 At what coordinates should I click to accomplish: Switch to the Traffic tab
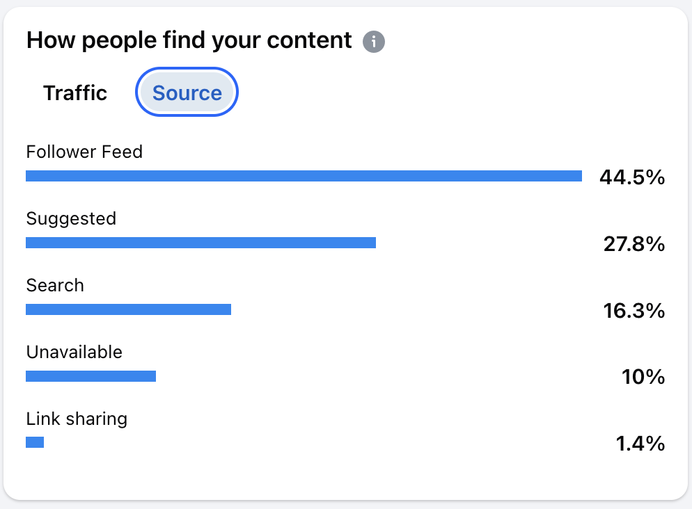(x=75, y=93)
